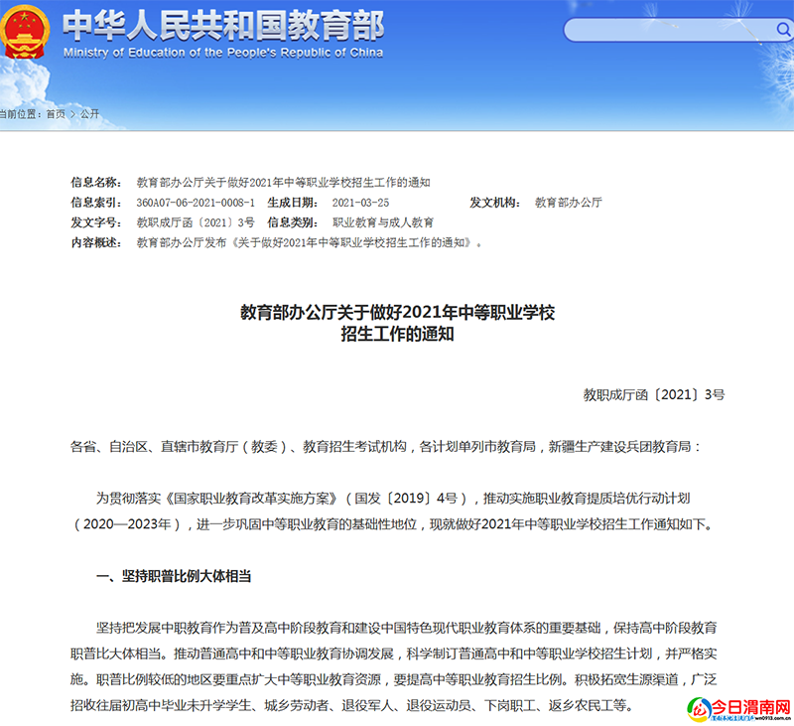Click the search magnifier icon
Image resolution: width=794 pixels, height=726 pixels.
point(783,30)
